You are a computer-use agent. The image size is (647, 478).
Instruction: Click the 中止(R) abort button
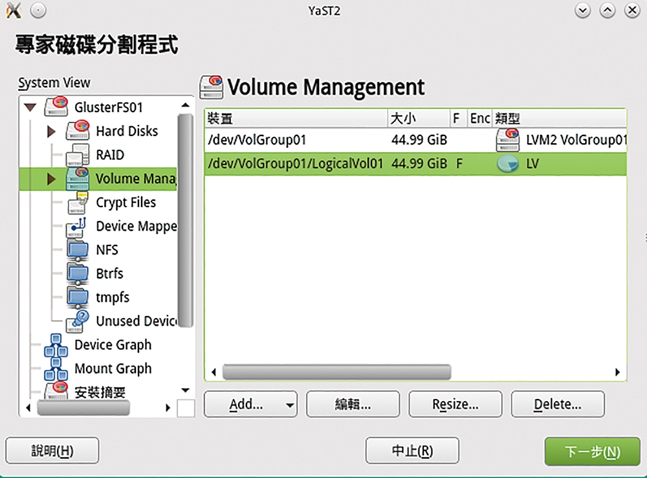(412, 450)
